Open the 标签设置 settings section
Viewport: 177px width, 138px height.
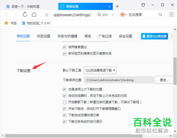44,36
